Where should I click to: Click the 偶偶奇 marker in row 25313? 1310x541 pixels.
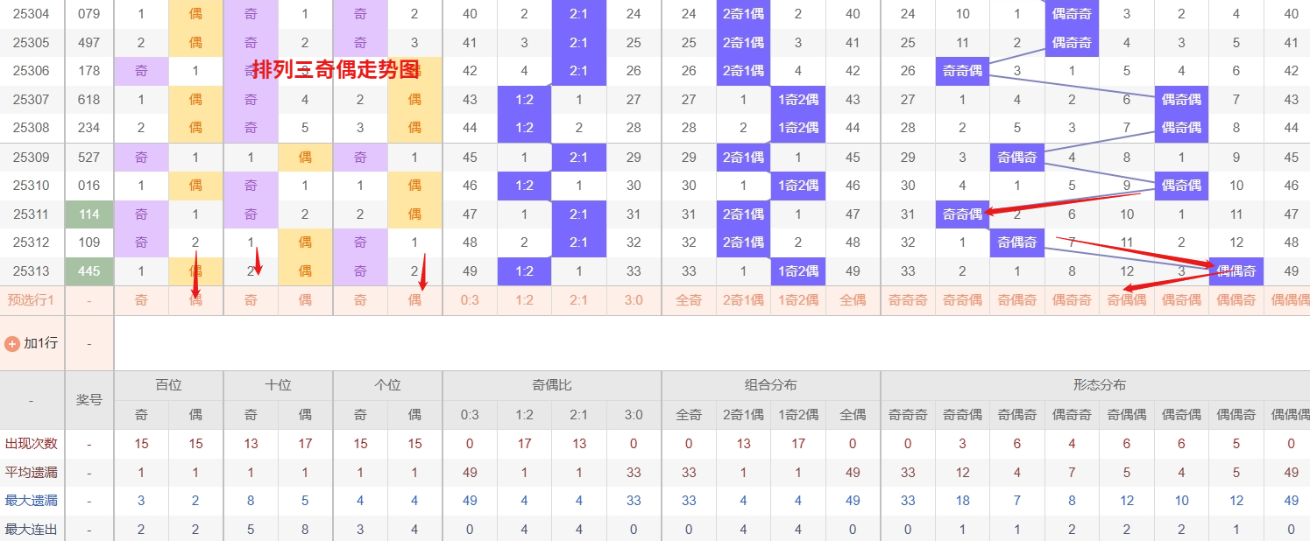tap(1236, 271)
